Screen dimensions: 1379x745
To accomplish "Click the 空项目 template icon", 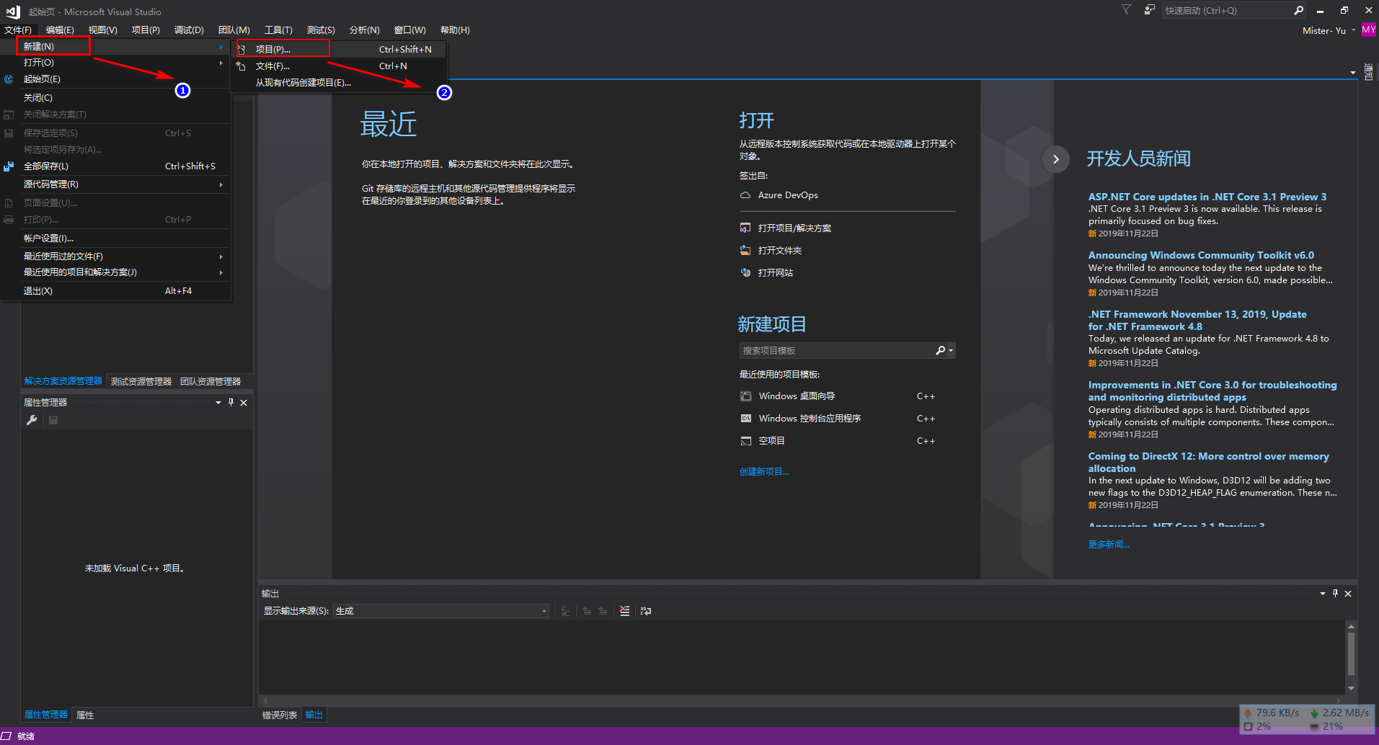I will coord(746,441).
